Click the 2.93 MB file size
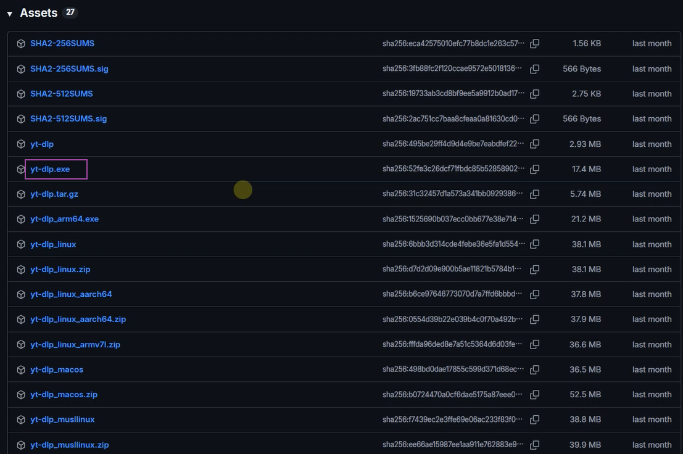This screenshot has height=454, width=683. click(585, 144)
